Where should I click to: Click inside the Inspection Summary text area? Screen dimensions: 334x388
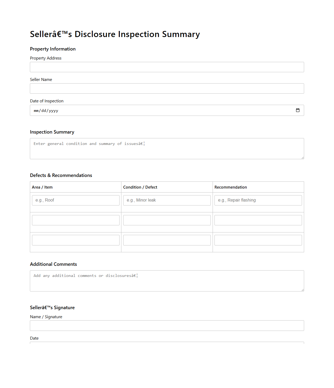pyautogui.click(x=167, y=148)
